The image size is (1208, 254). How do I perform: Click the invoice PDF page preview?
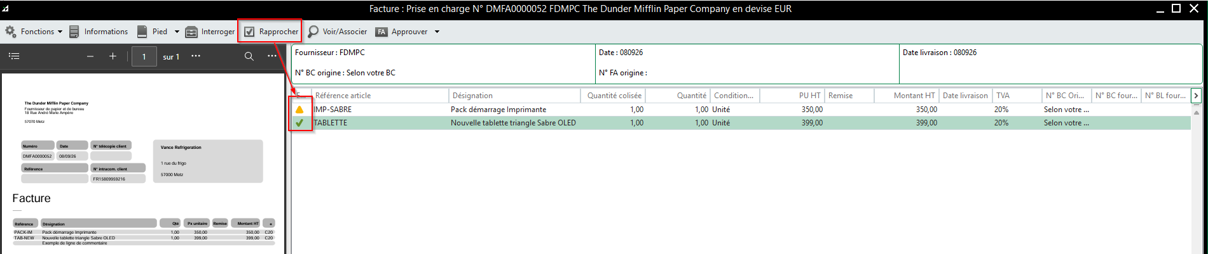(143, 164)
